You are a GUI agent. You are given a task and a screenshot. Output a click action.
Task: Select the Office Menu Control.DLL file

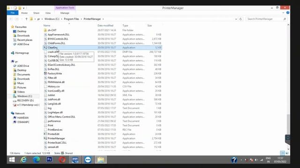[x=61, y=117]
